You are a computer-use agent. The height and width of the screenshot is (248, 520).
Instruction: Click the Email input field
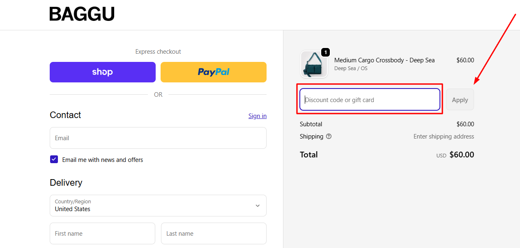[x=158, y=138]
